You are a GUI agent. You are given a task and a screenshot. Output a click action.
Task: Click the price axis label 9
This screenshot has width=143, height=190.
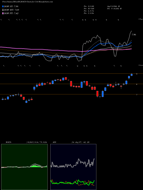pyautogui.click(x=137, y=74)
